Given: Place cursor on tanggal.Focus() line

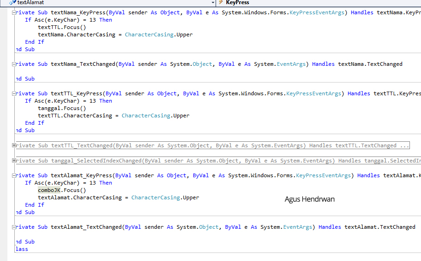Looking at the screenshot, I should click(62, 108).
